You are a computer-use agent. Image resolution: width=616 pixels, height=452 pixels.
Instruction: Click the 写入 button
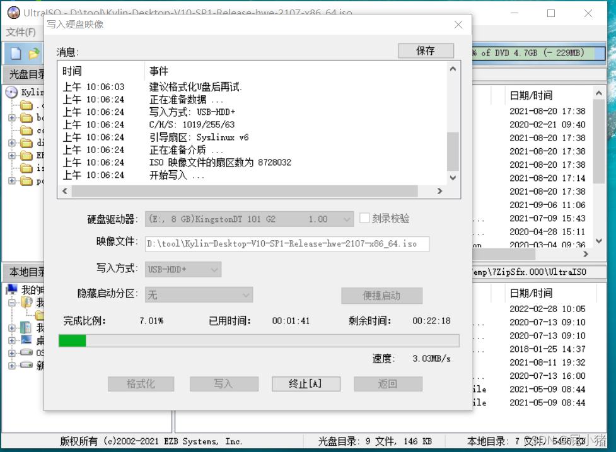pyautogui.click(x=224, y=384)
